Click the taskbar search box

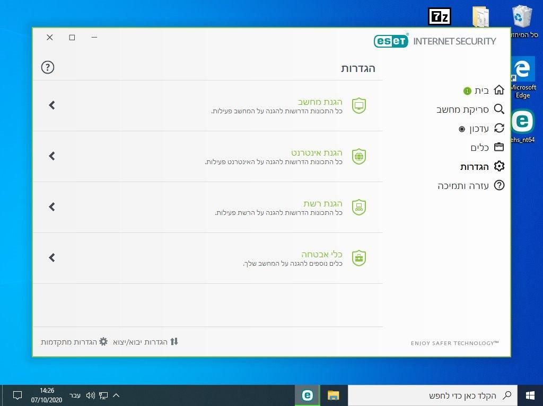(x=433, y=395)
